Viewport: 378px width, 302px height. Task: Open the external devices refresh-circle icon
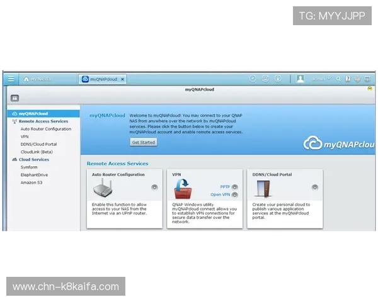(265, 79)
